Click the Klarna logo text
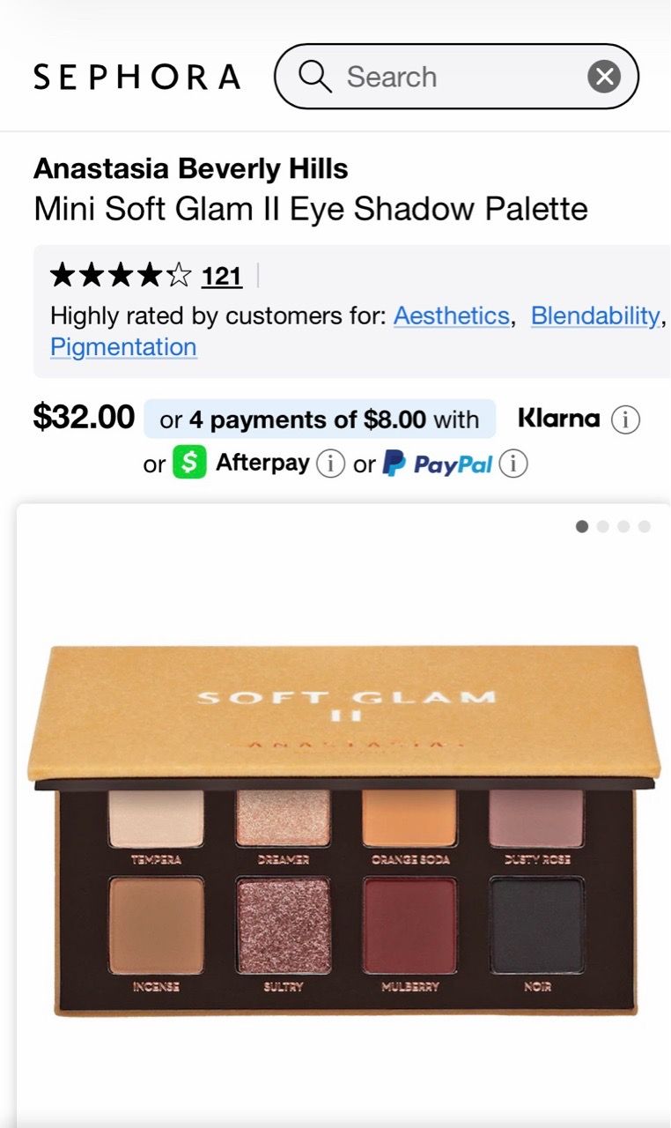Screen dimensions: 671x1128 pos(559,419)
